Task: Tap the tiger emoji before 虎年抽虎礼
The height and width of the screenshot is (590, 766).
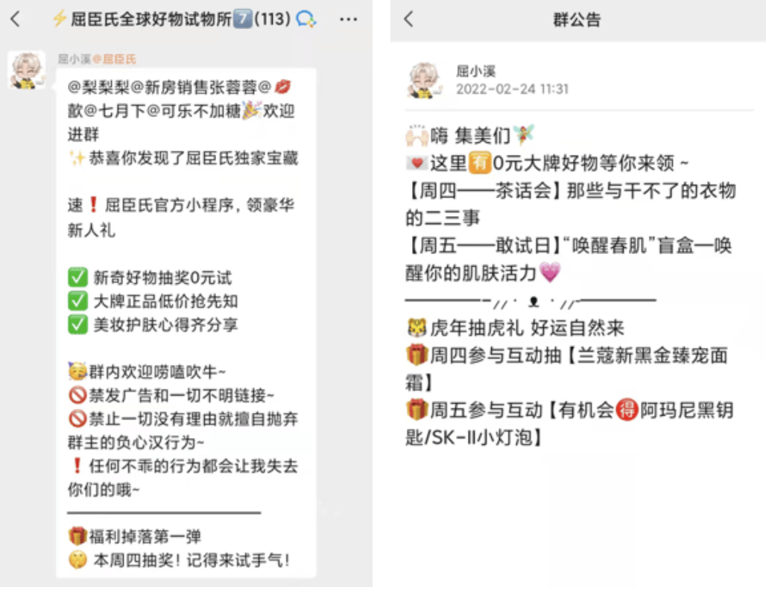Action: point(417,328)
